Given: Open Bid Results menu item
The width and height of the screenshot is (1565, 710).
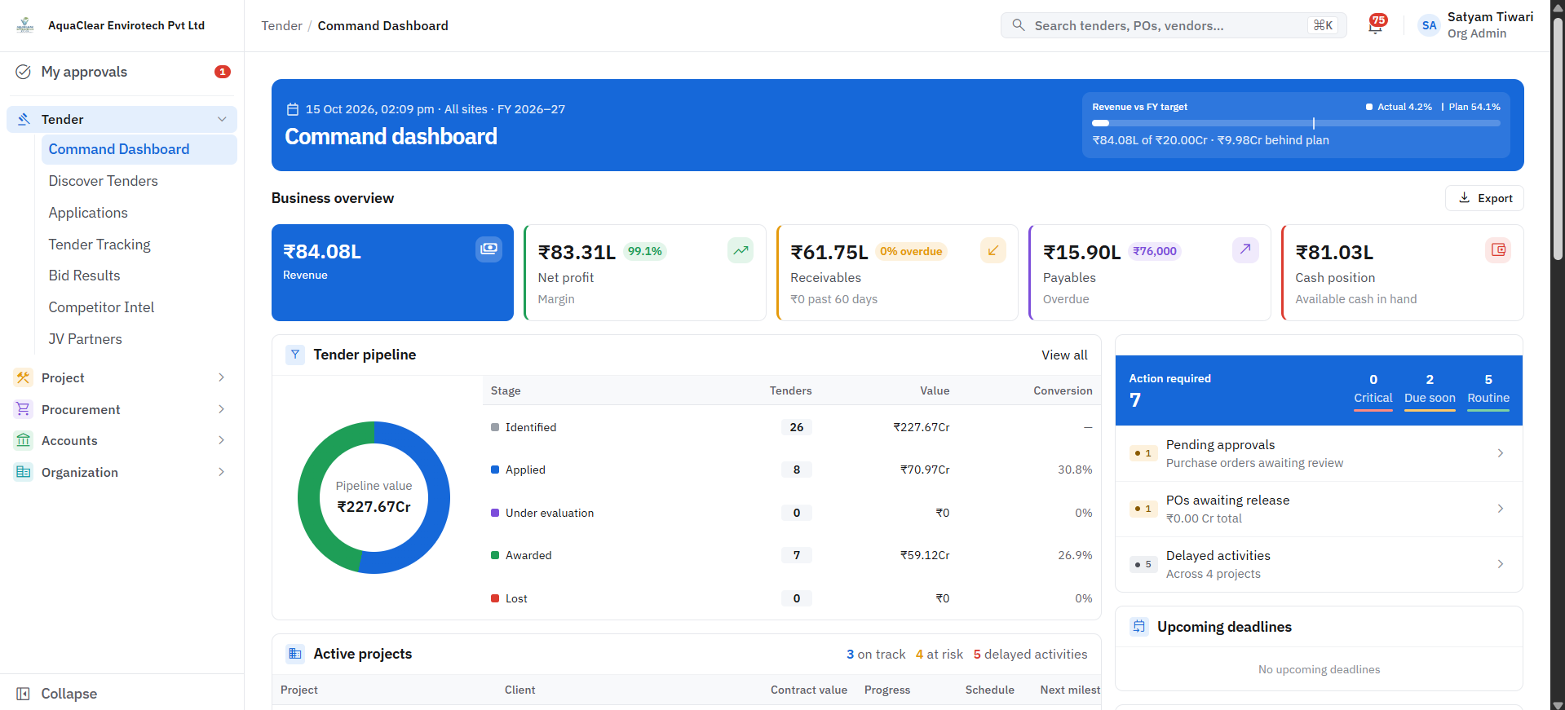Looking at the screenshot, I should tap(139, 276).
